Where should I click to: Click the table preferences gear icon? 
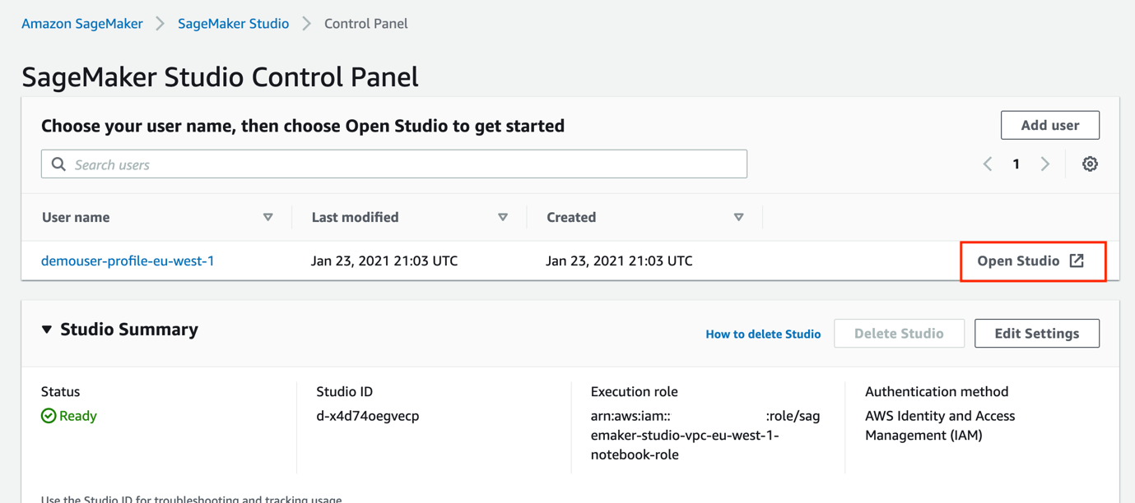(1090, 164)
